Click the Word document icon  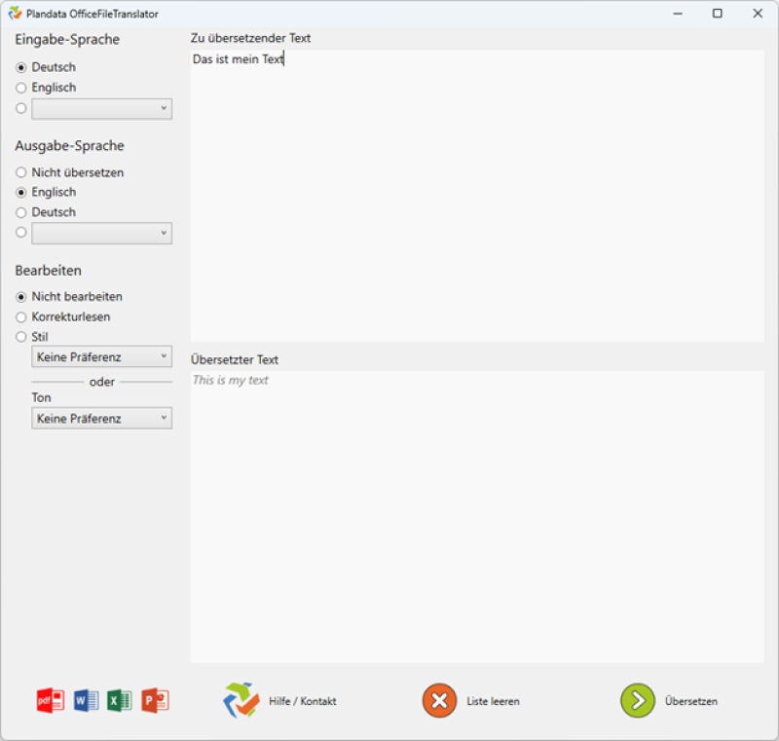(x=86, y=700)
